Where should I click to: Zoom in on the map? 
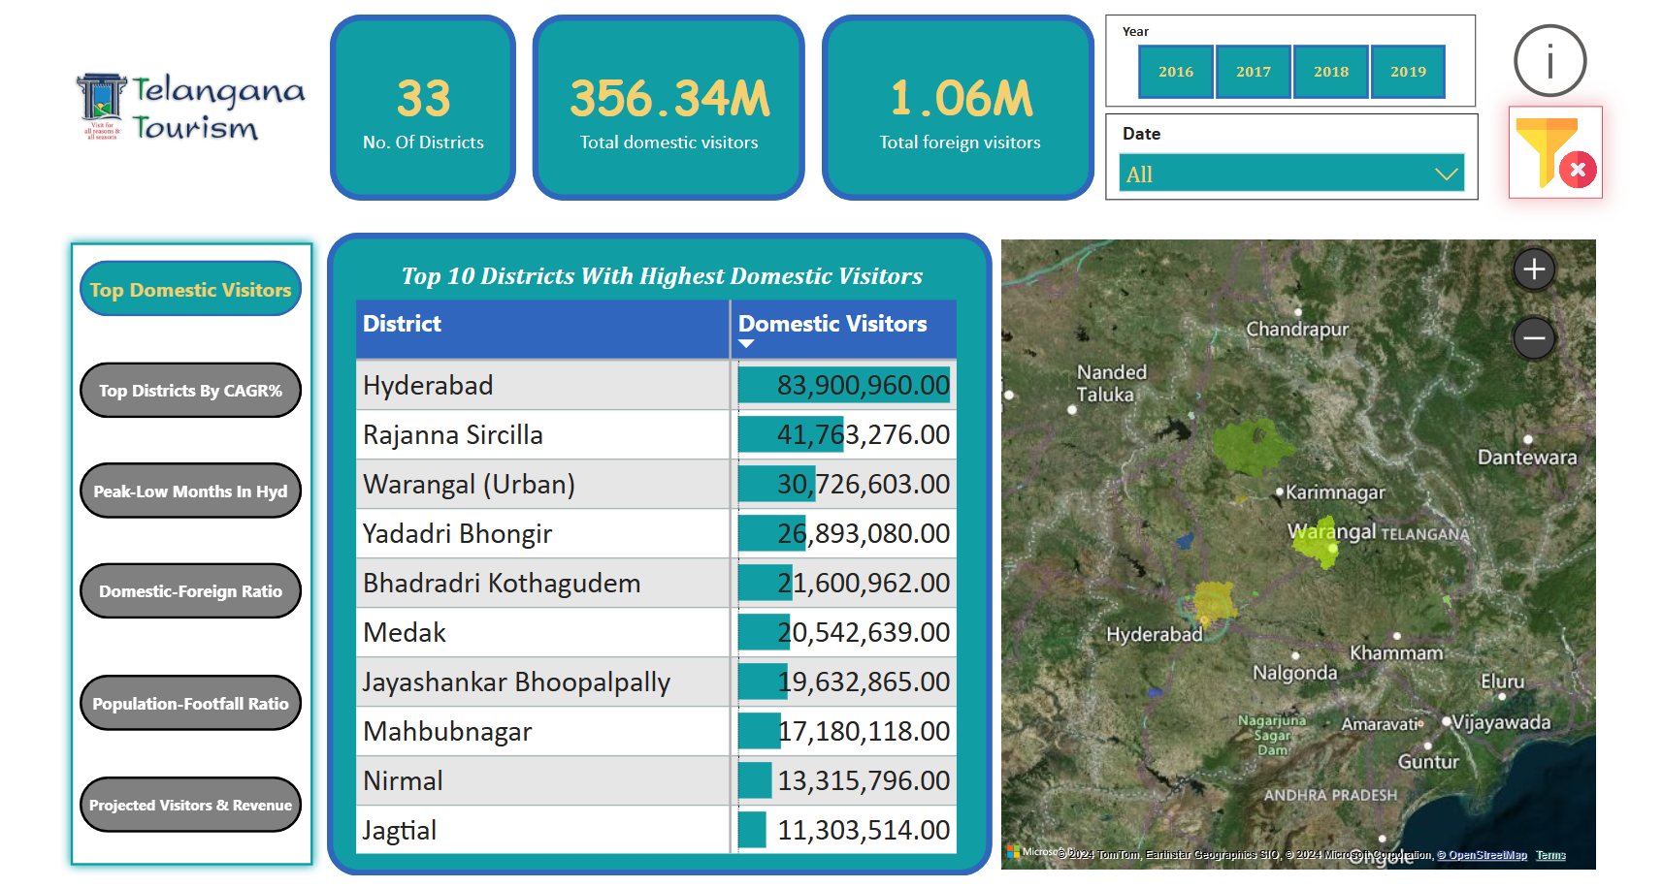(x=1534, y=270)
